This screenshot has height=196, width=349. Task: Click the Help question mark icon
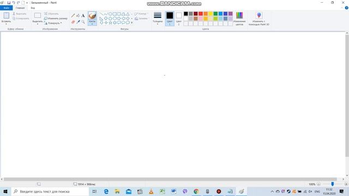pyautogui.click(x=347, y=8)
